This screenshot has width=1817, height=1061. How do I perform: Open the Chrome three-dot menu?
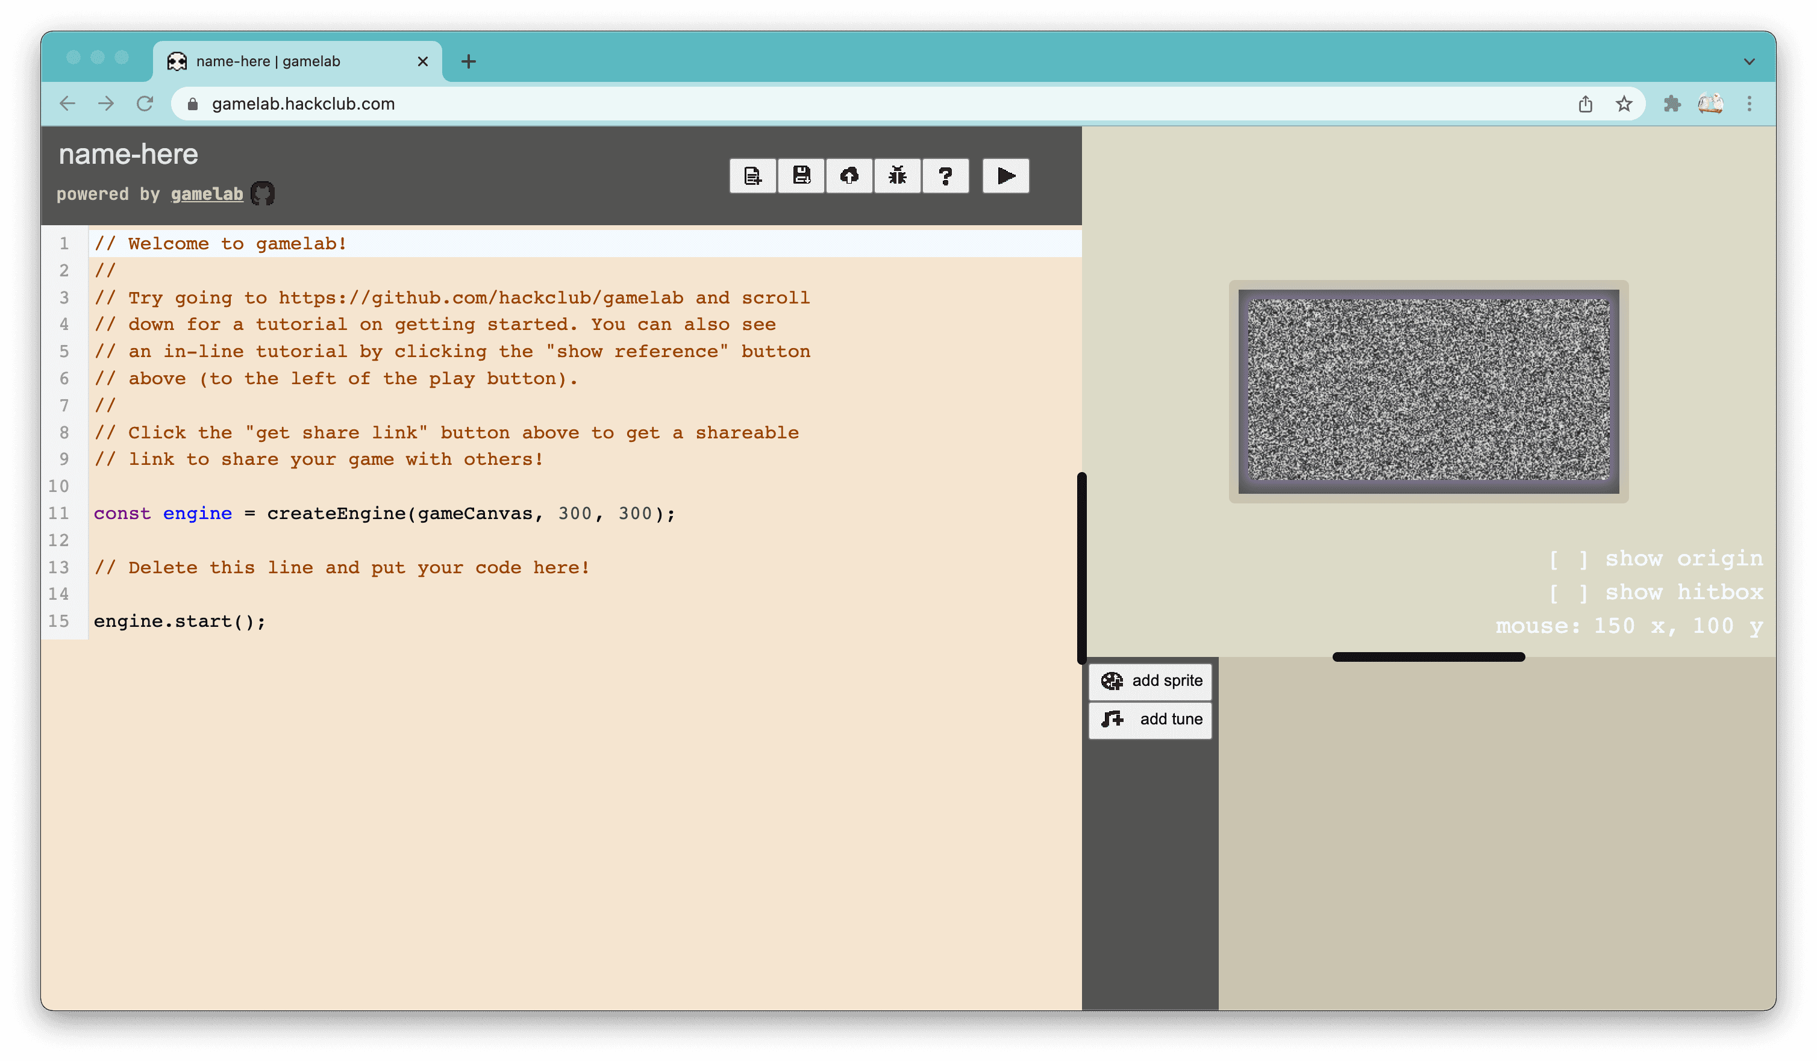(1748, 104)
